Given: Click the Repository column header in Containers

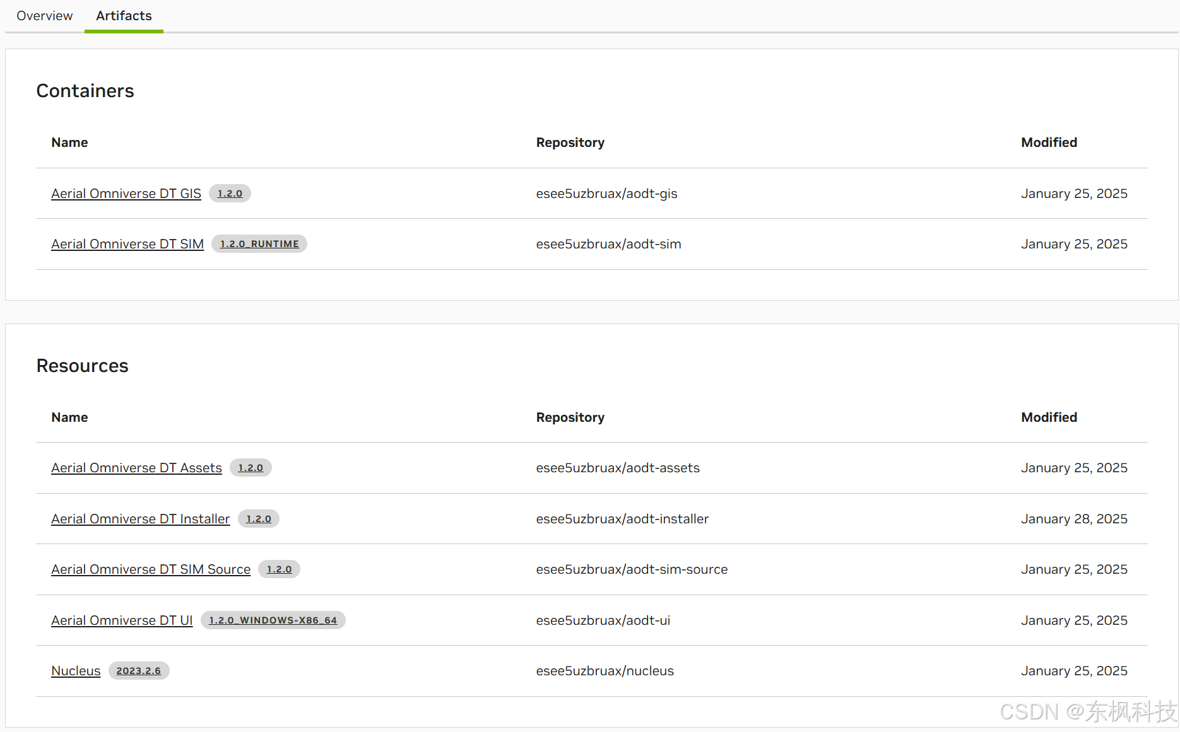Looking at the screenshot, I should [570, 142].
